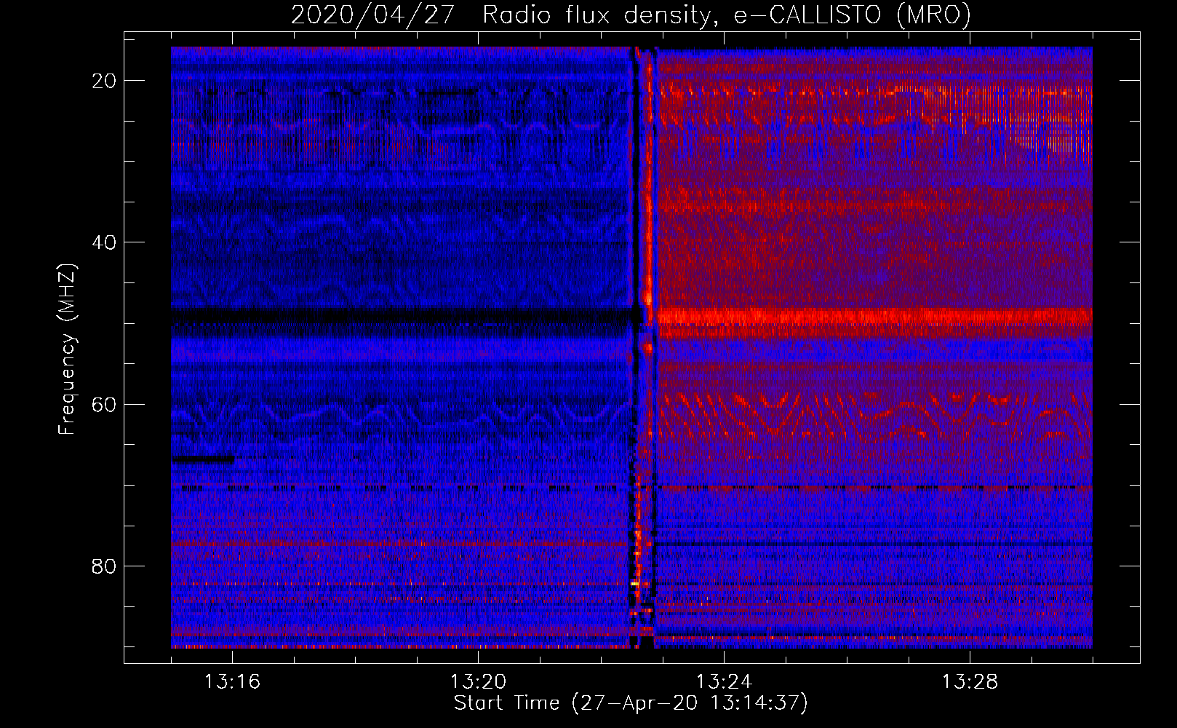Click the 80 MHz frequency tick label
This screenshot has width=1177, height=728.
pyautogui.click(x=105, y=566)
